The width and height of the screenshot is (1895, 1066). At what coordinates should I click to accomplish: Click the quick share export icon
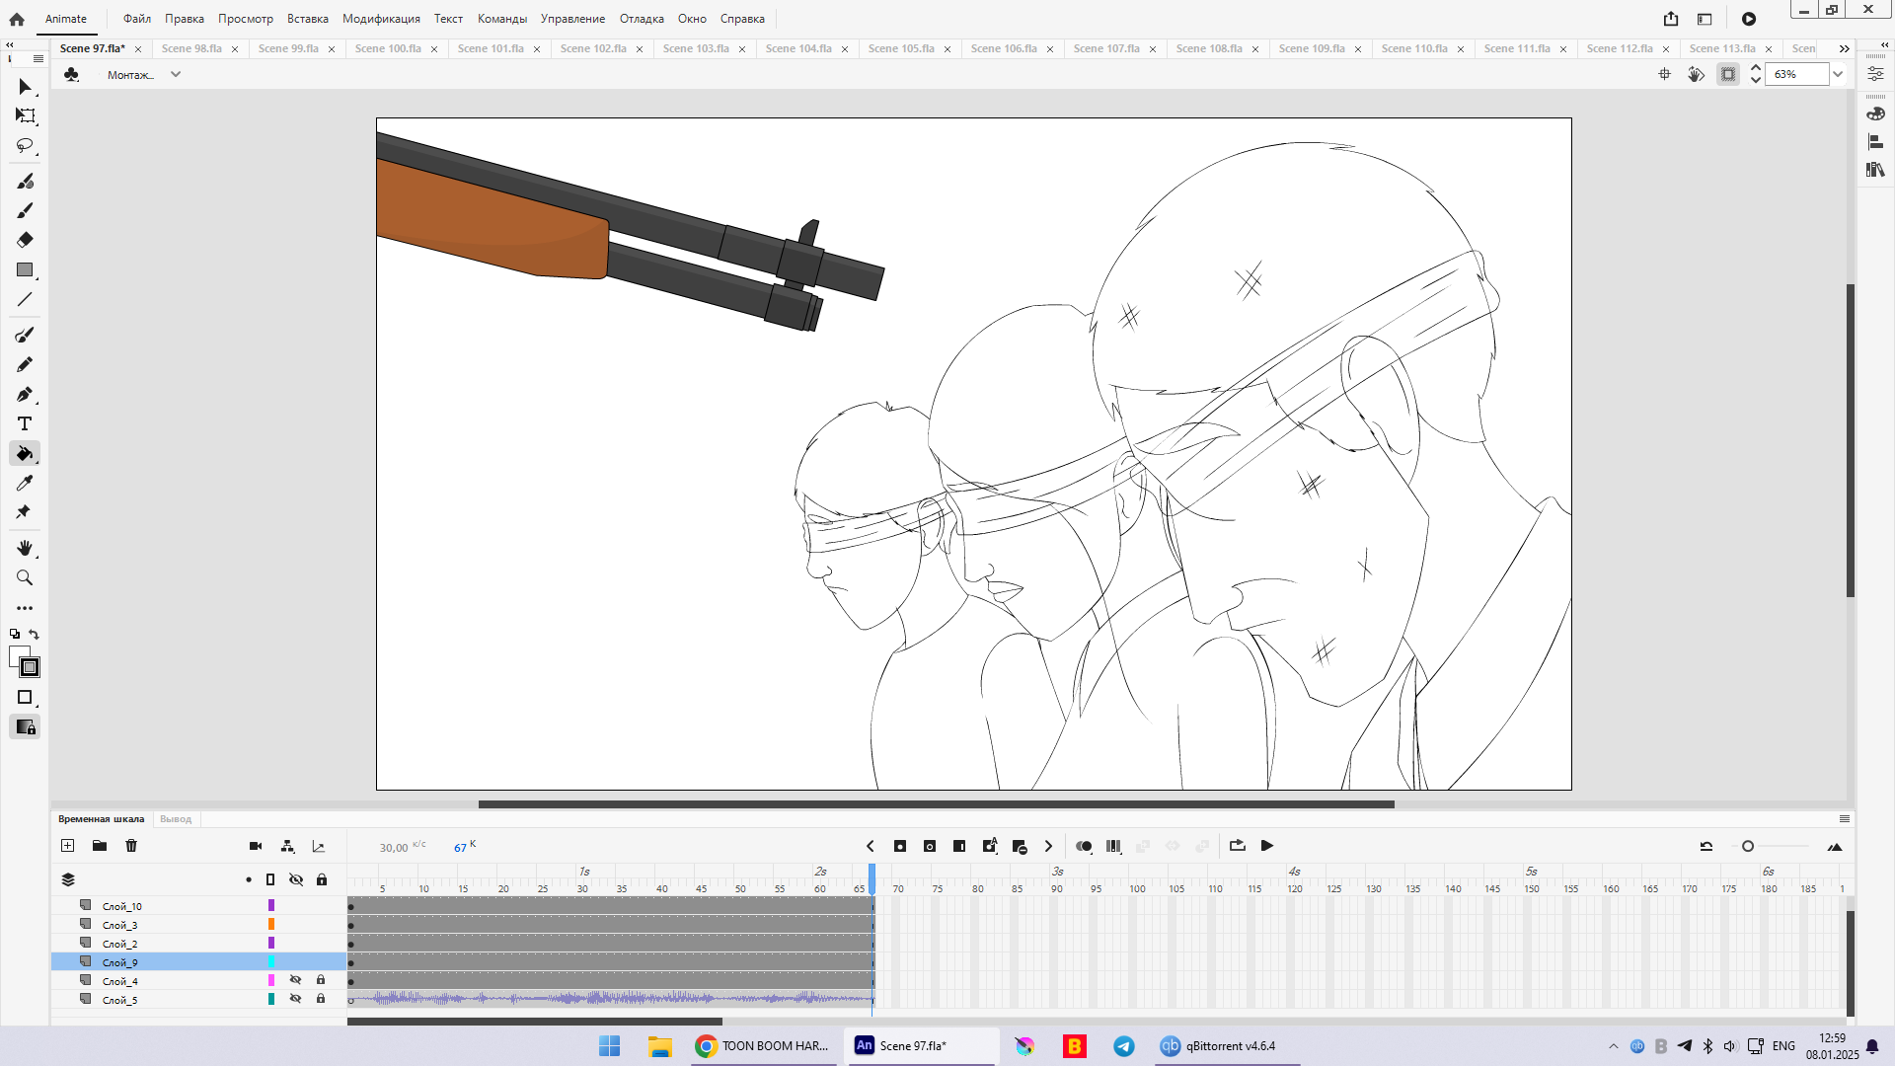(1671, 19)
